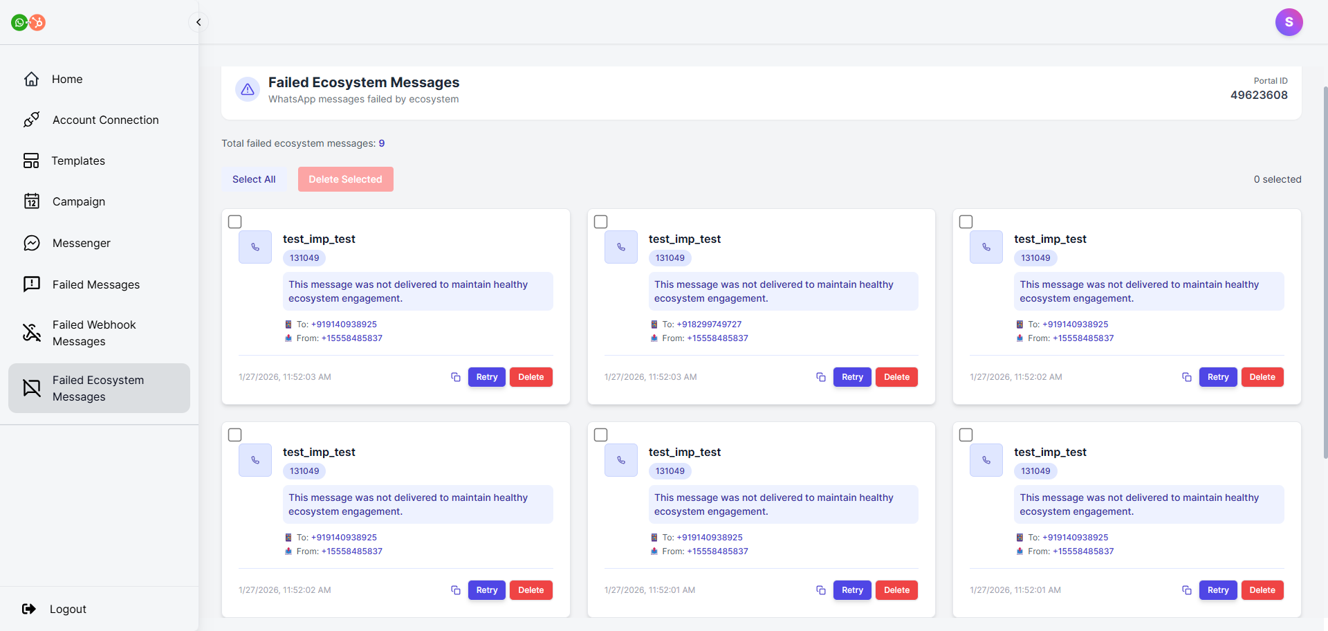Click the warning triangle header icon
The image size is (1328, 631).
click(248, 89)
